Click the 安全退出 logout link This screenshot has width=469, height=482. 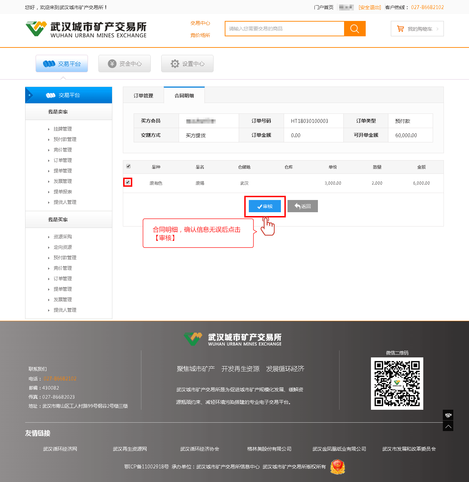click(370, 7)
